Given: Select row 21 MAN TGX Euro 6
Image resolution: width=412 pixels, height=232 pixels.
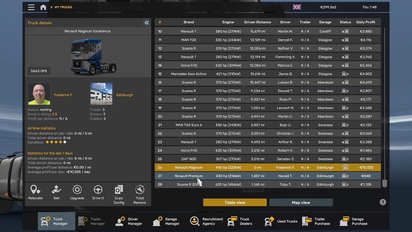Looking at the screenshot, I should pos(268,125).
